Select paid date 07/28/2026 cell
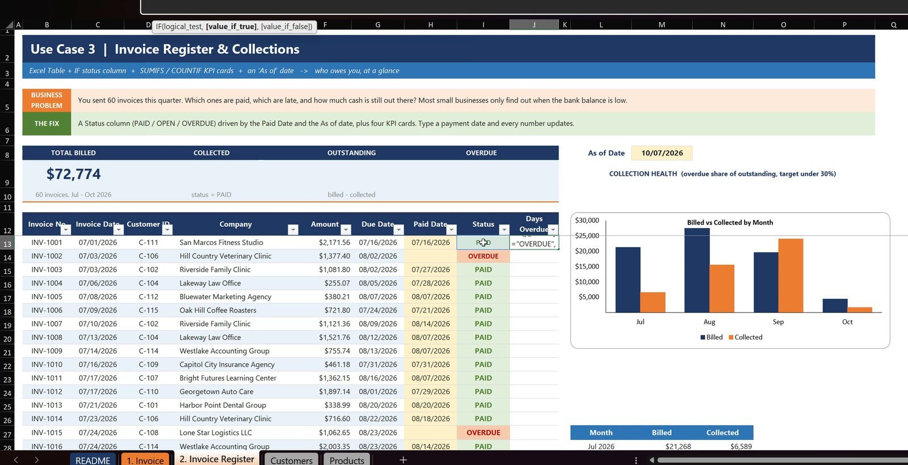The height and width of the screenshot is (465, 908). 431,284
